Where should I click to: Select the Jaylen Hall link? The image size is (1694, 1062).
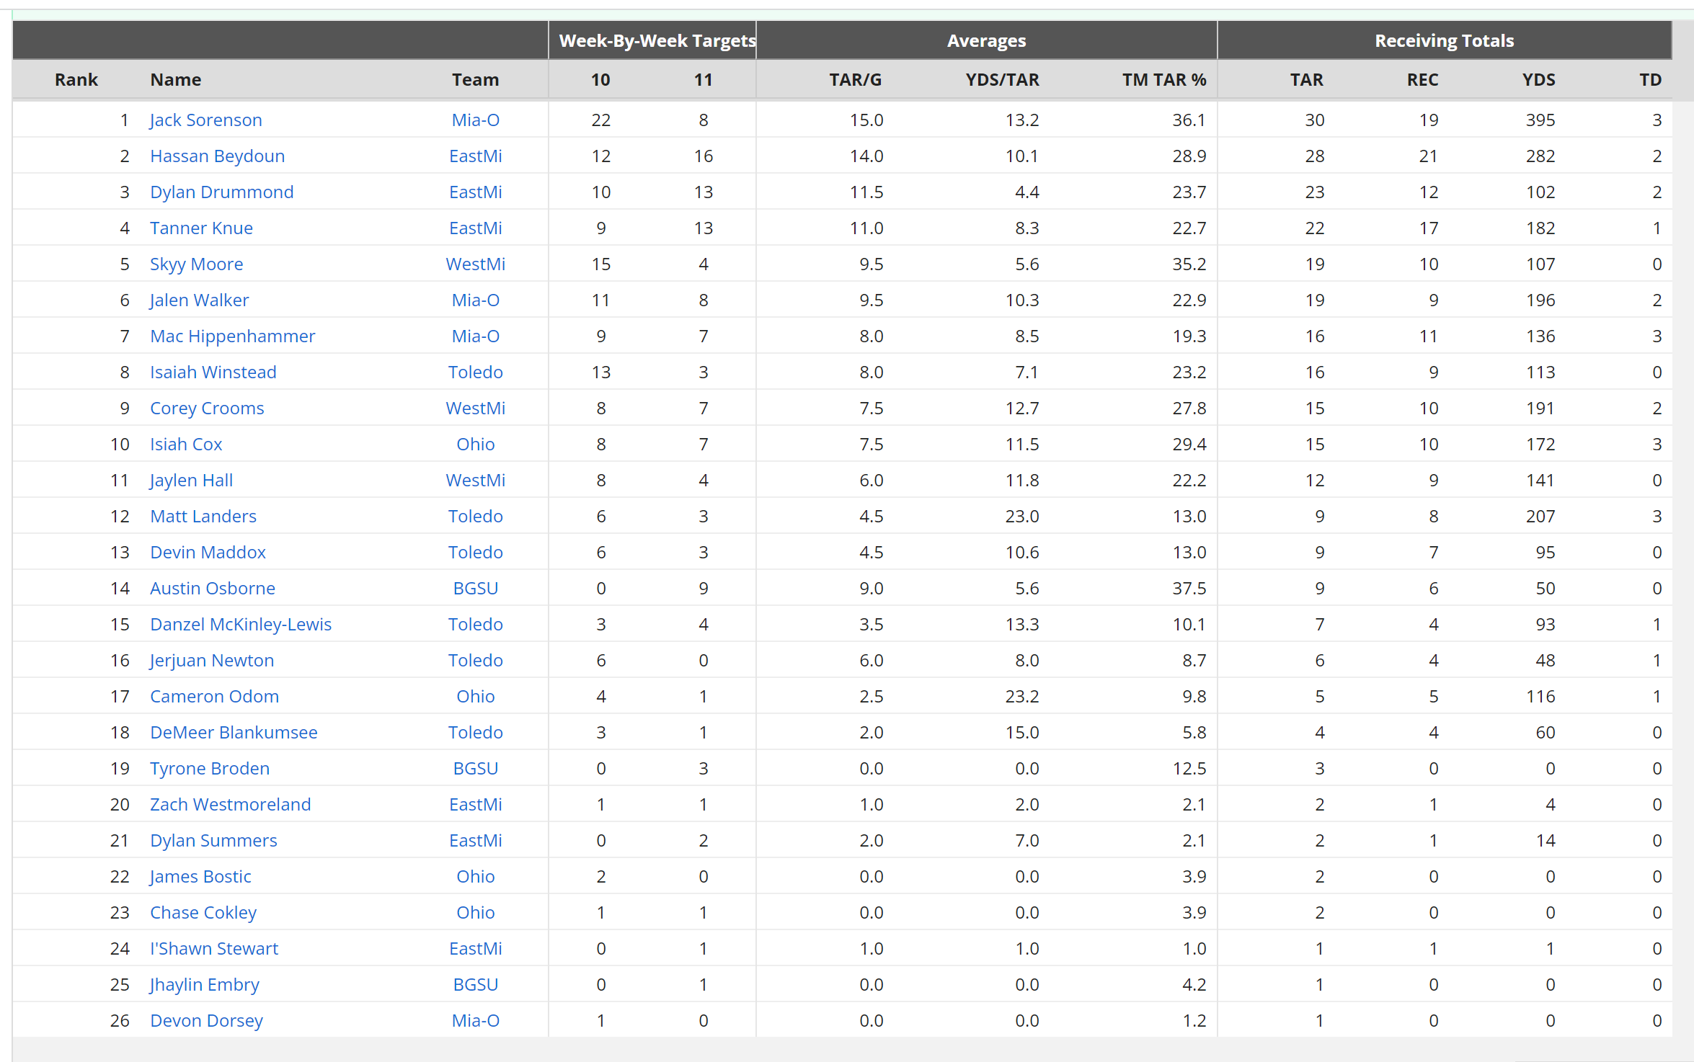click(x=191, y=480)
